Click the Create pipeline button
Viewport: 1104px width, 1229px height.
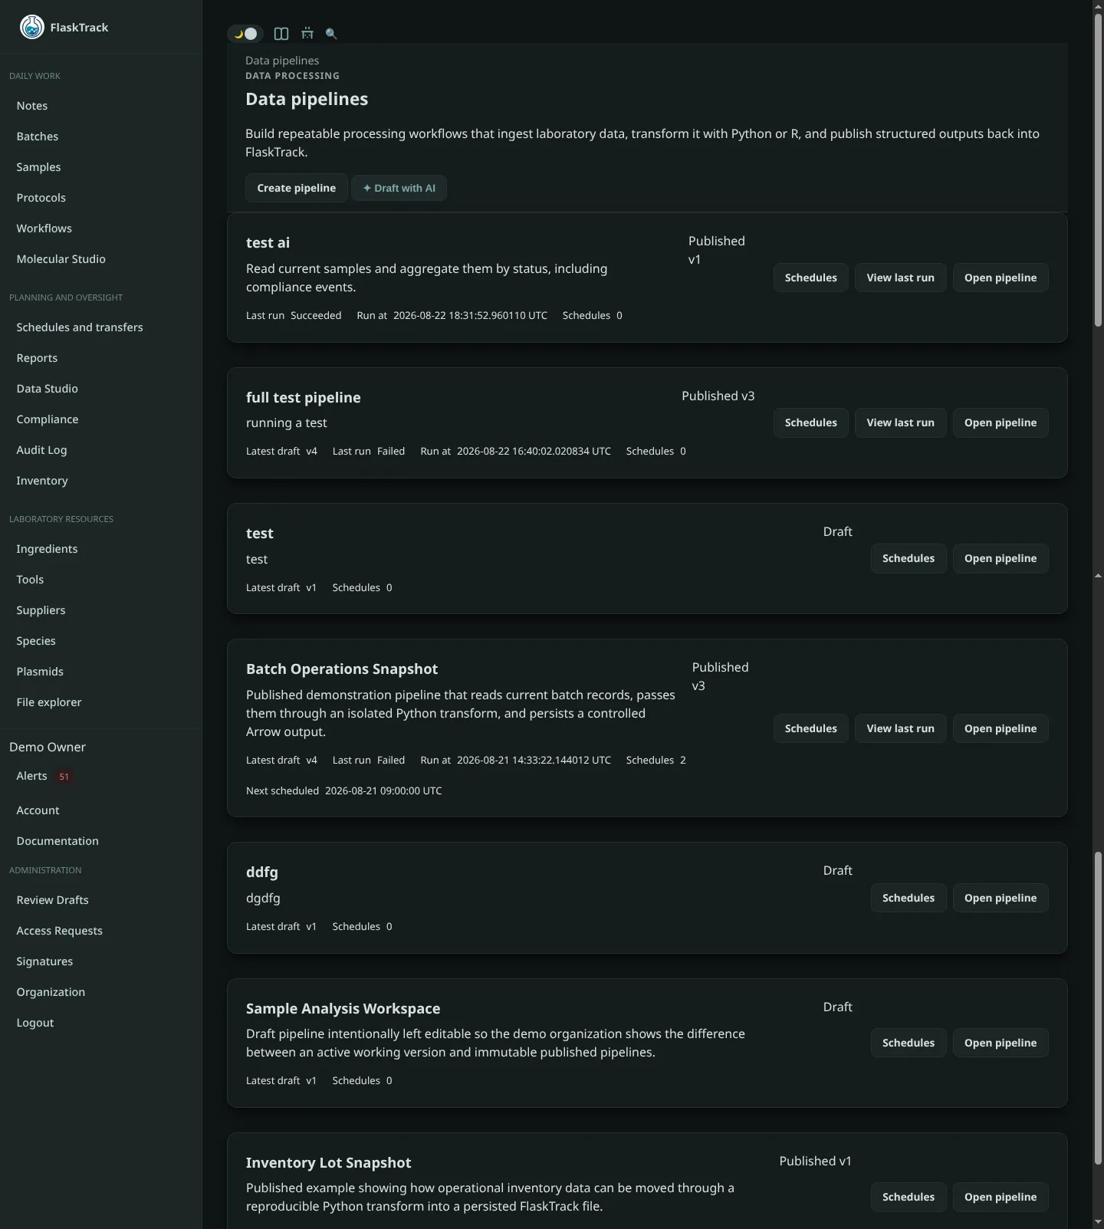point(296,188)
